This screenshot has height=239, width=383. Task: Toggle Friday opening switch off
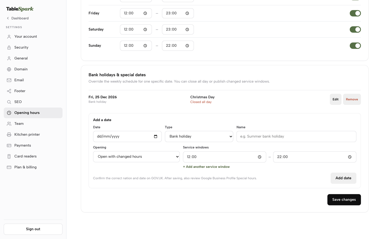click(355, 13)
